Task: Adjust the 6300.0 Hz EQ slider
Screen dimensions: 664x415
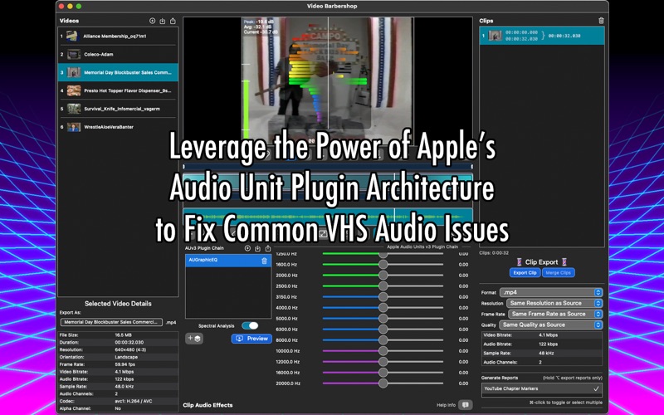Action: [x=383, y=329]
